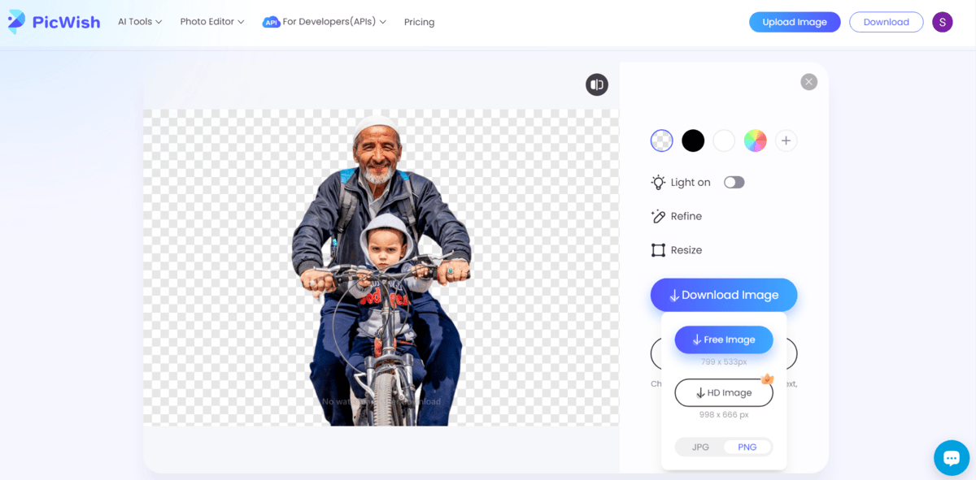
Task: Click the Upload Image button
Action: (795, 22)
